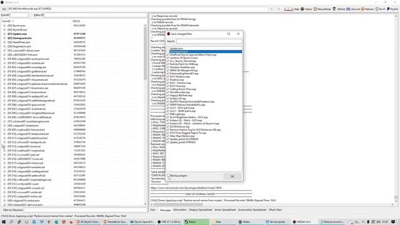
Task: Click the Windows Start button
Action: point(4,222)
